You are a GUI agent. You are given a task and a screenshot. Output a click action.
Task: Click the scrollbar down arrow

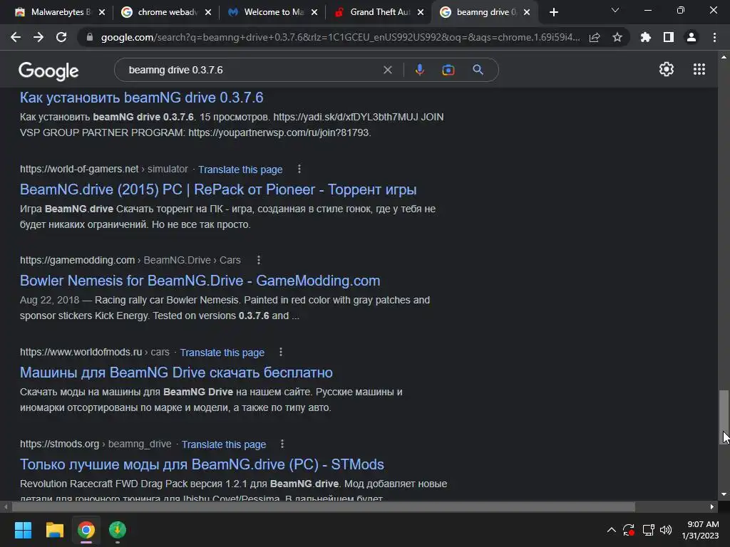click(x=724, y=494)
